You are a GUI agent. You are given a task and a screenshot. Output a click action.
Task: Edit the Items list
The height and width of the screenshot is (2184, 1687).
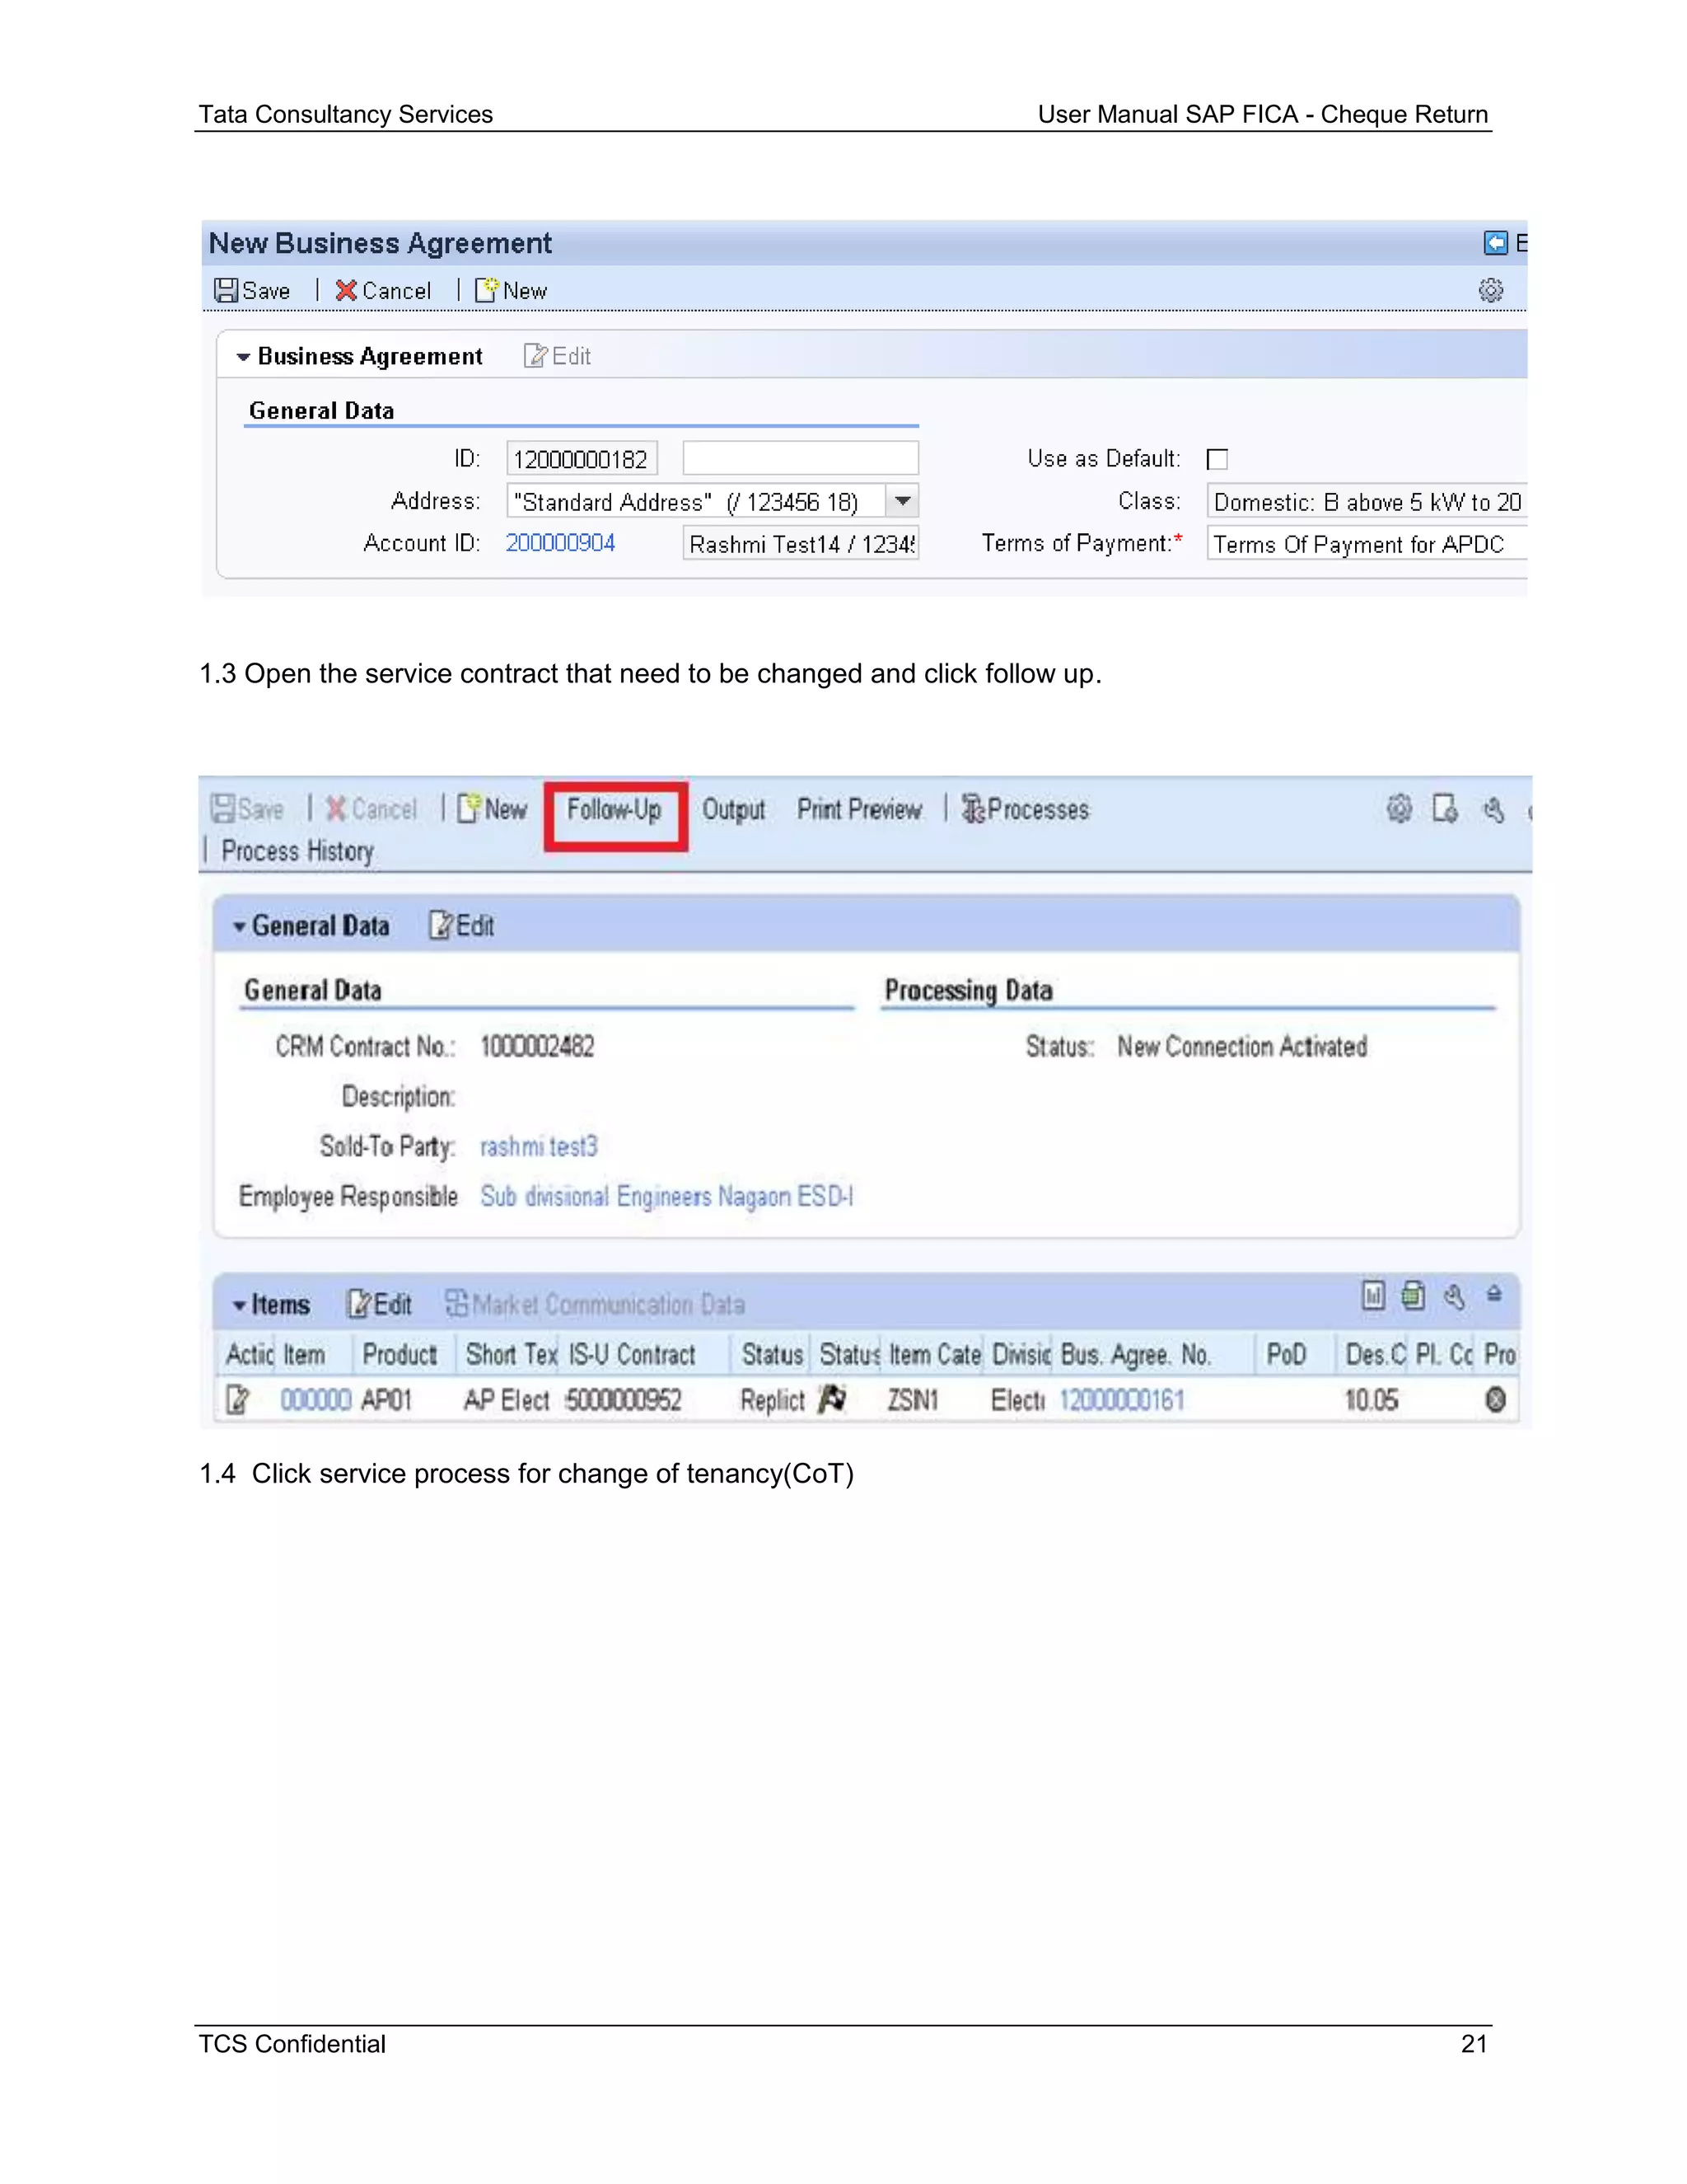pos(379,1304)
